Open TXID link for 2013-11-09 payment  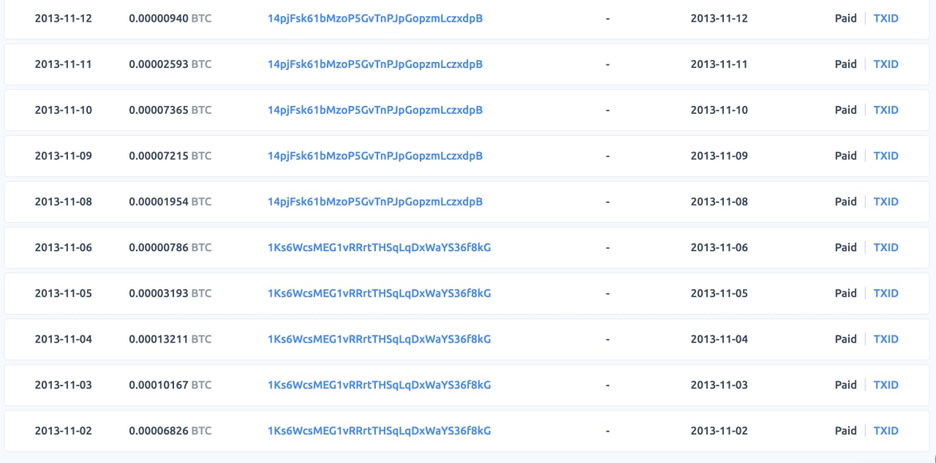pos(886,156)
